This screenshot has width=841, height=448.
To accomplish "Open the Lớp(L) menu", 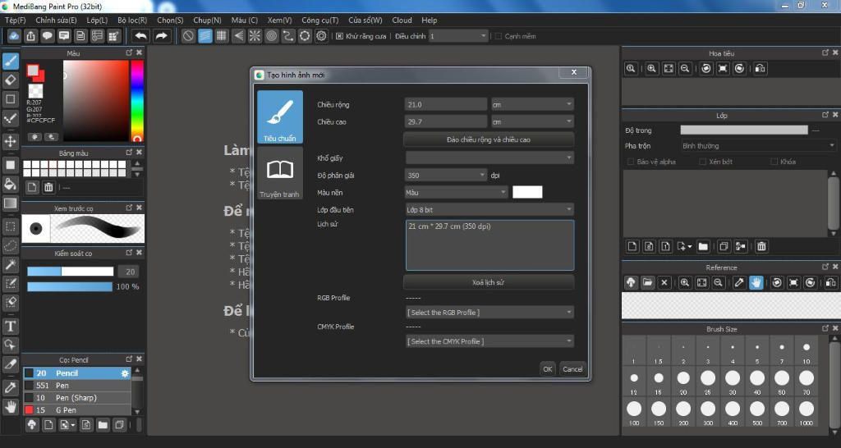I will 97,20.
